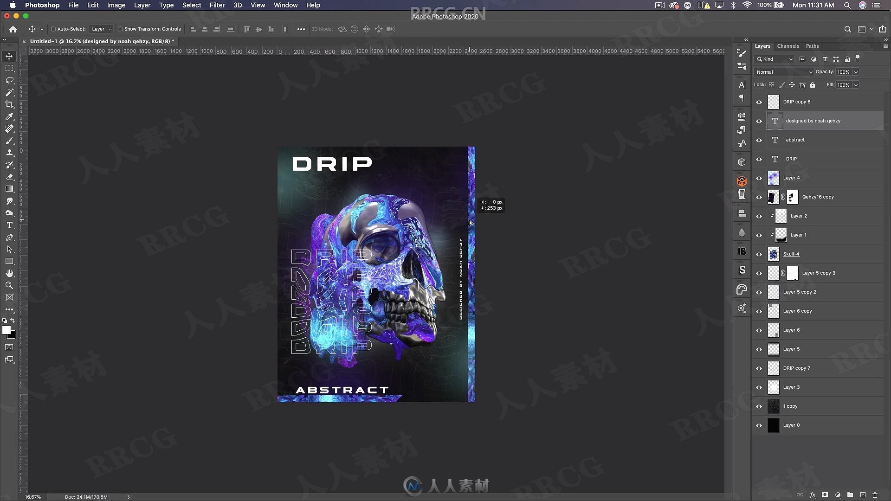Select the abstract text layer
The image size is (891, 501).
click(x=795, y=140)
